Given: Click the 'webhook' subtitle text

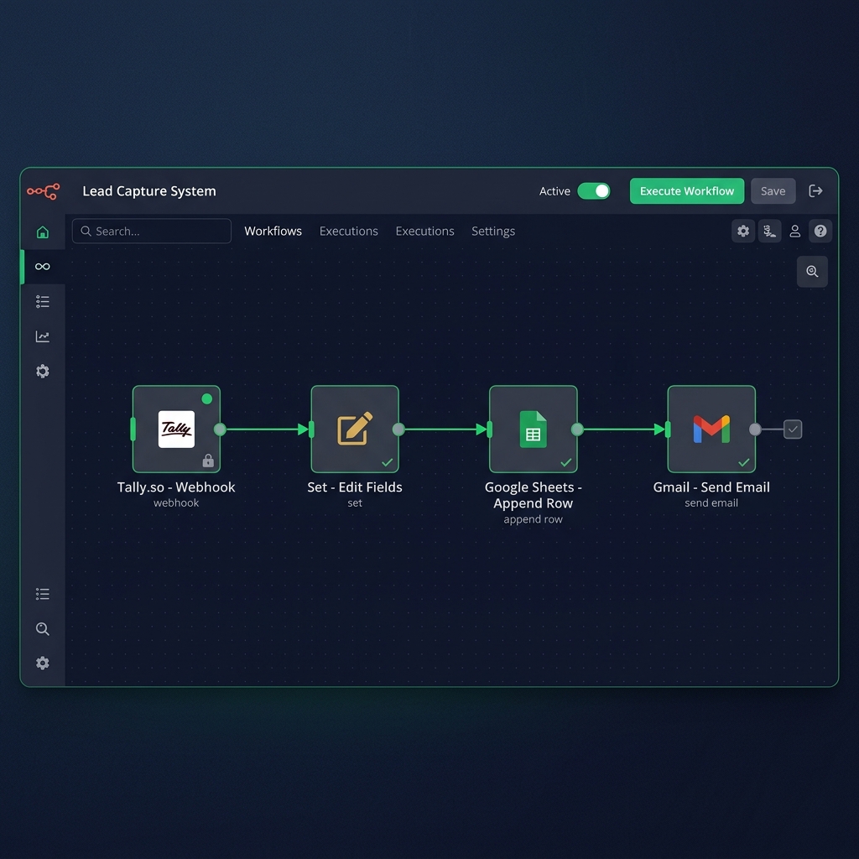Looking at the screenshot, I should click(x=176, y=502).
